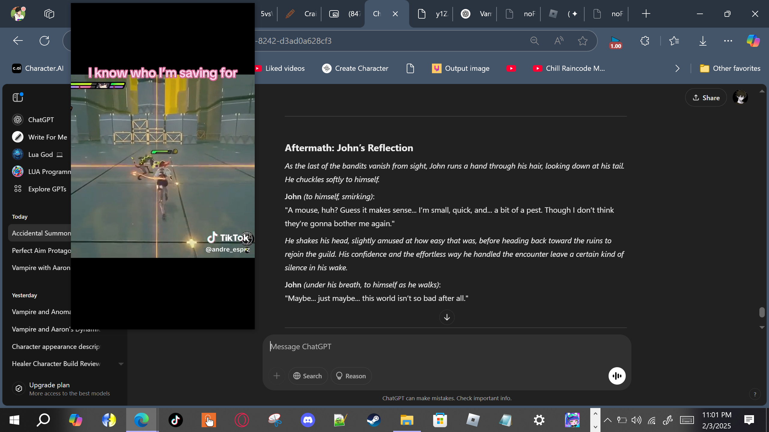The width and height of the screenshot is (769, 432).
Task: Open the Liked videos bookmark
Action: pyautogui.click(x=279, y=68)
